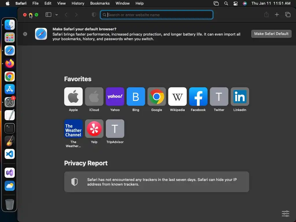Open the Weather app from the Dock
This screenshot has width=296, height=222.
pyautogui.click(x=10, y=186)
